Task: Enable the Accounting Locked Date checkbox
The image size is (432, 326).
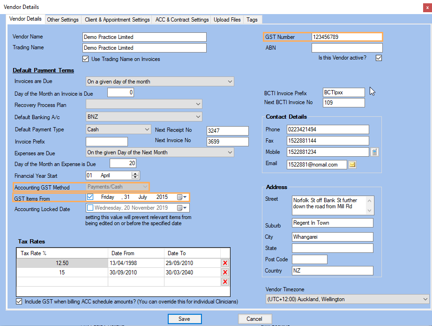Action: tap(90, 208)
